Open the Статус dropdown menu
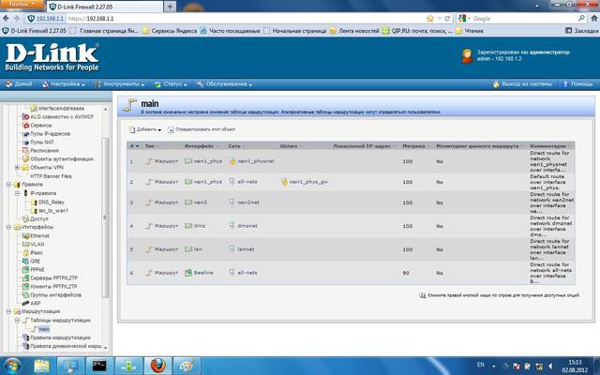Image resolution: width=600 pixels, height=375 pixels. pos(171,84)
